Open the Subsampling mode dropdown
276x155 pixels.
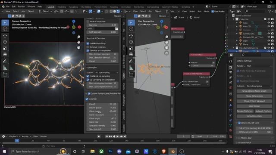coord(259,86)
